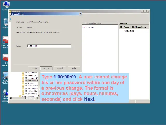Click the Value input field
This screenshot has width=166, height=125.
49,46
